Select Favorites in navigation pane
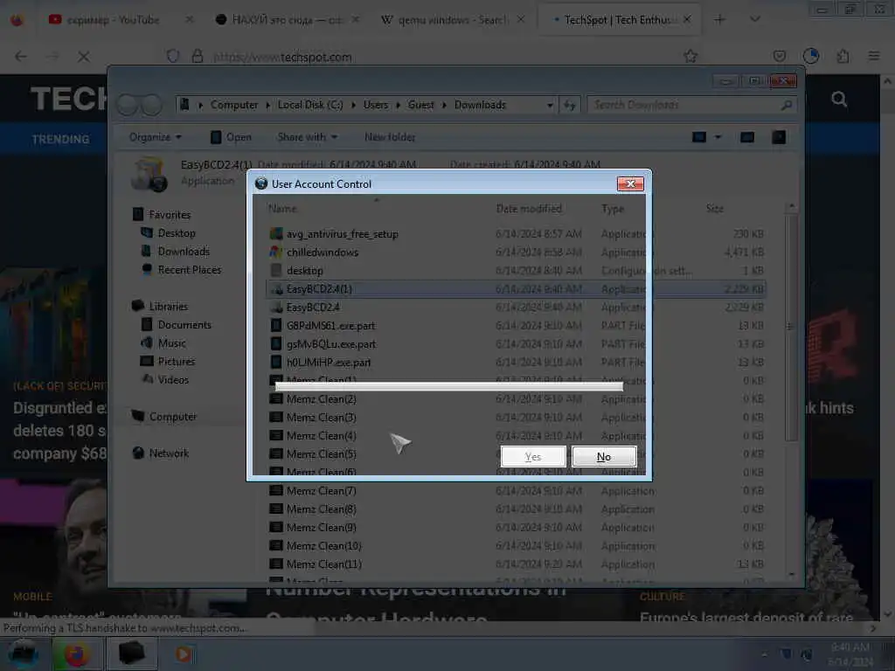This screenshot has height=671, width=895. 170,215
